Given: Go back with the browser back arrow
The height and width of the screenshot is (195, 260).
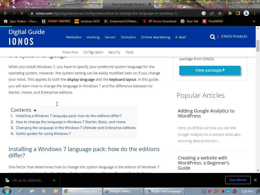Looking at the screenshot, I should (6, 13).
